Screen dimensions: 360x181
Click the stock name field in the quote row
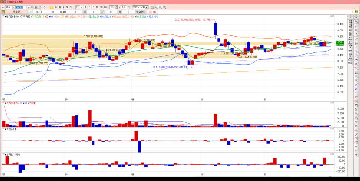(16, 12)
